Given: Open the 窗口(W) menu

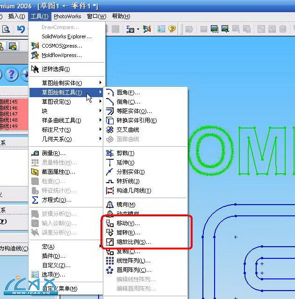Looking at the screenshot, I should click(97, 16).
